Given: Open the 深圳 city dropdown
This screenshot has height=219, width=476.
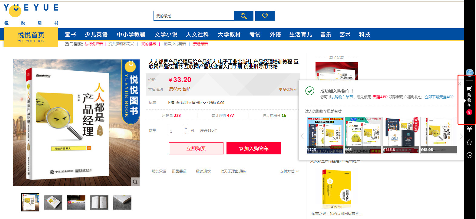Looking at the screenshot, I should point(186,103).
